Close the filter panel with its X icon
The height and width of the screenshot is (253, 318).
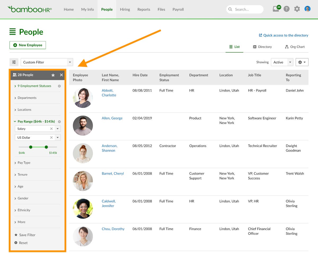(61, 75)
